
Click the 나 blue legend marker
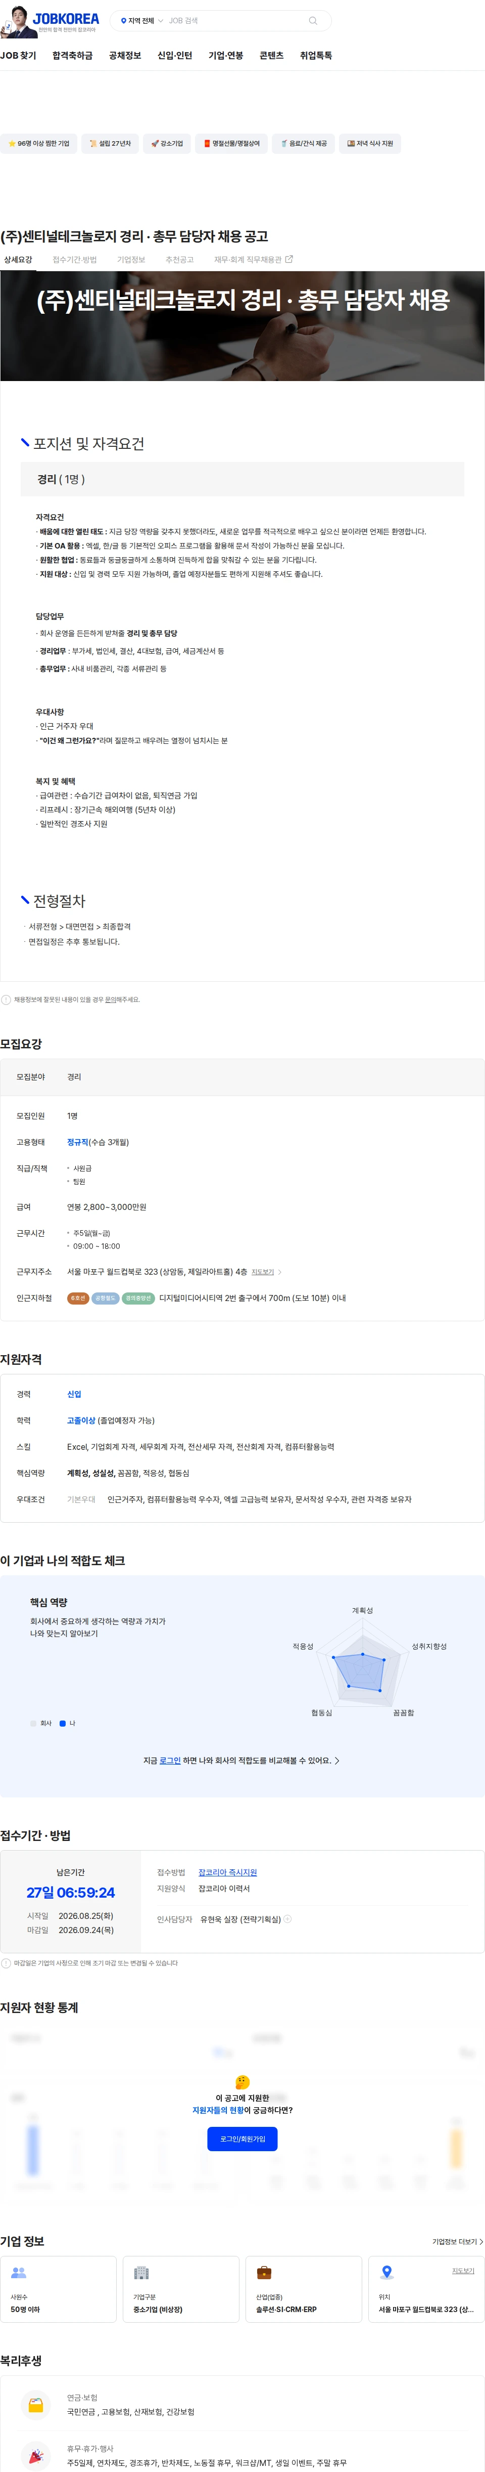tap(63, 1724)
